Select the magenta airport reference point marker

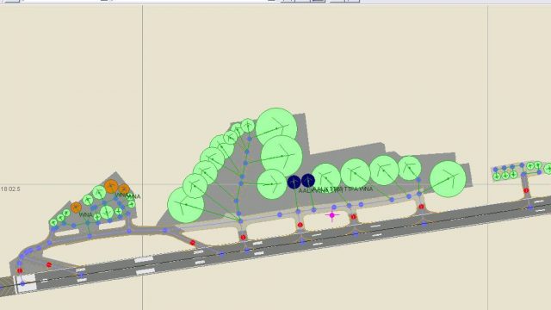332,215
